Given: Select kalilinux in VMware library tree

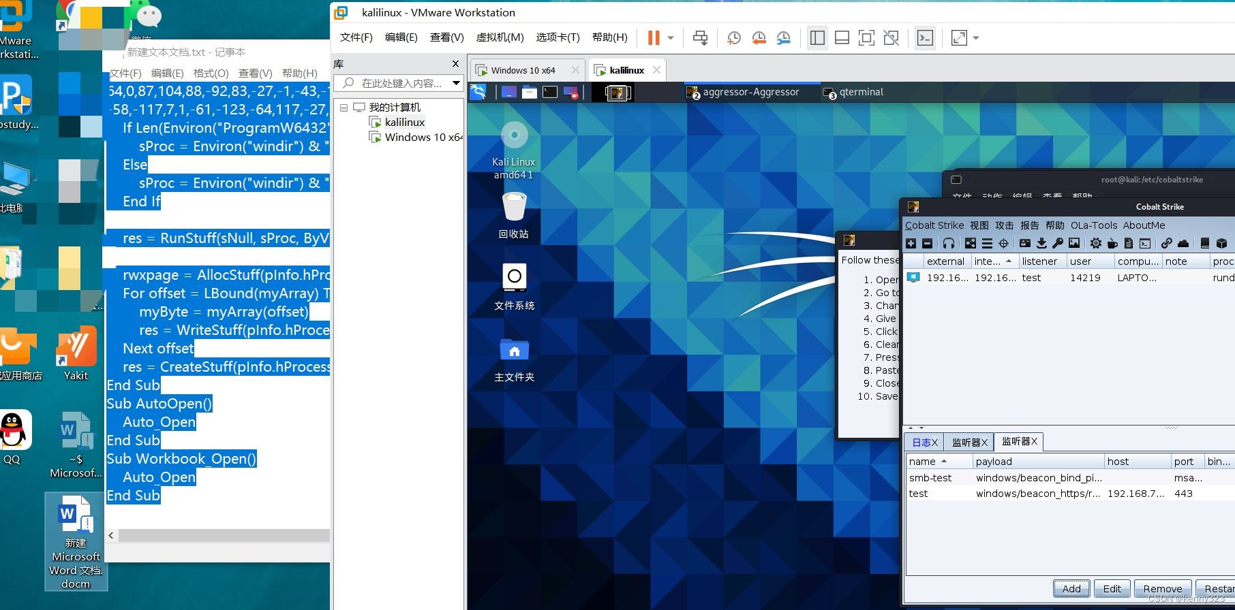Looking at the screenshot, I should point(405,123).
